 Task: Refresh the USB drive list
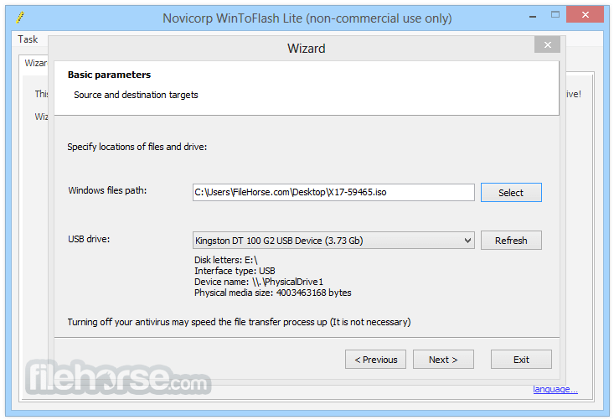coord(511,240)
